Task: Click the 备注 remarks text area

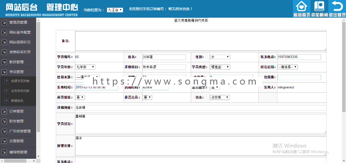Action: [x=201, y=41]
